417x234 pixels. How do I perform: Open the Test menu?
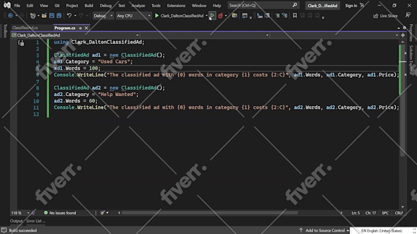[x=121, y=6]
